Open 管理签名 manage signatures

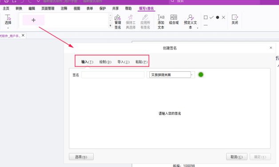[x=118, y=22]
